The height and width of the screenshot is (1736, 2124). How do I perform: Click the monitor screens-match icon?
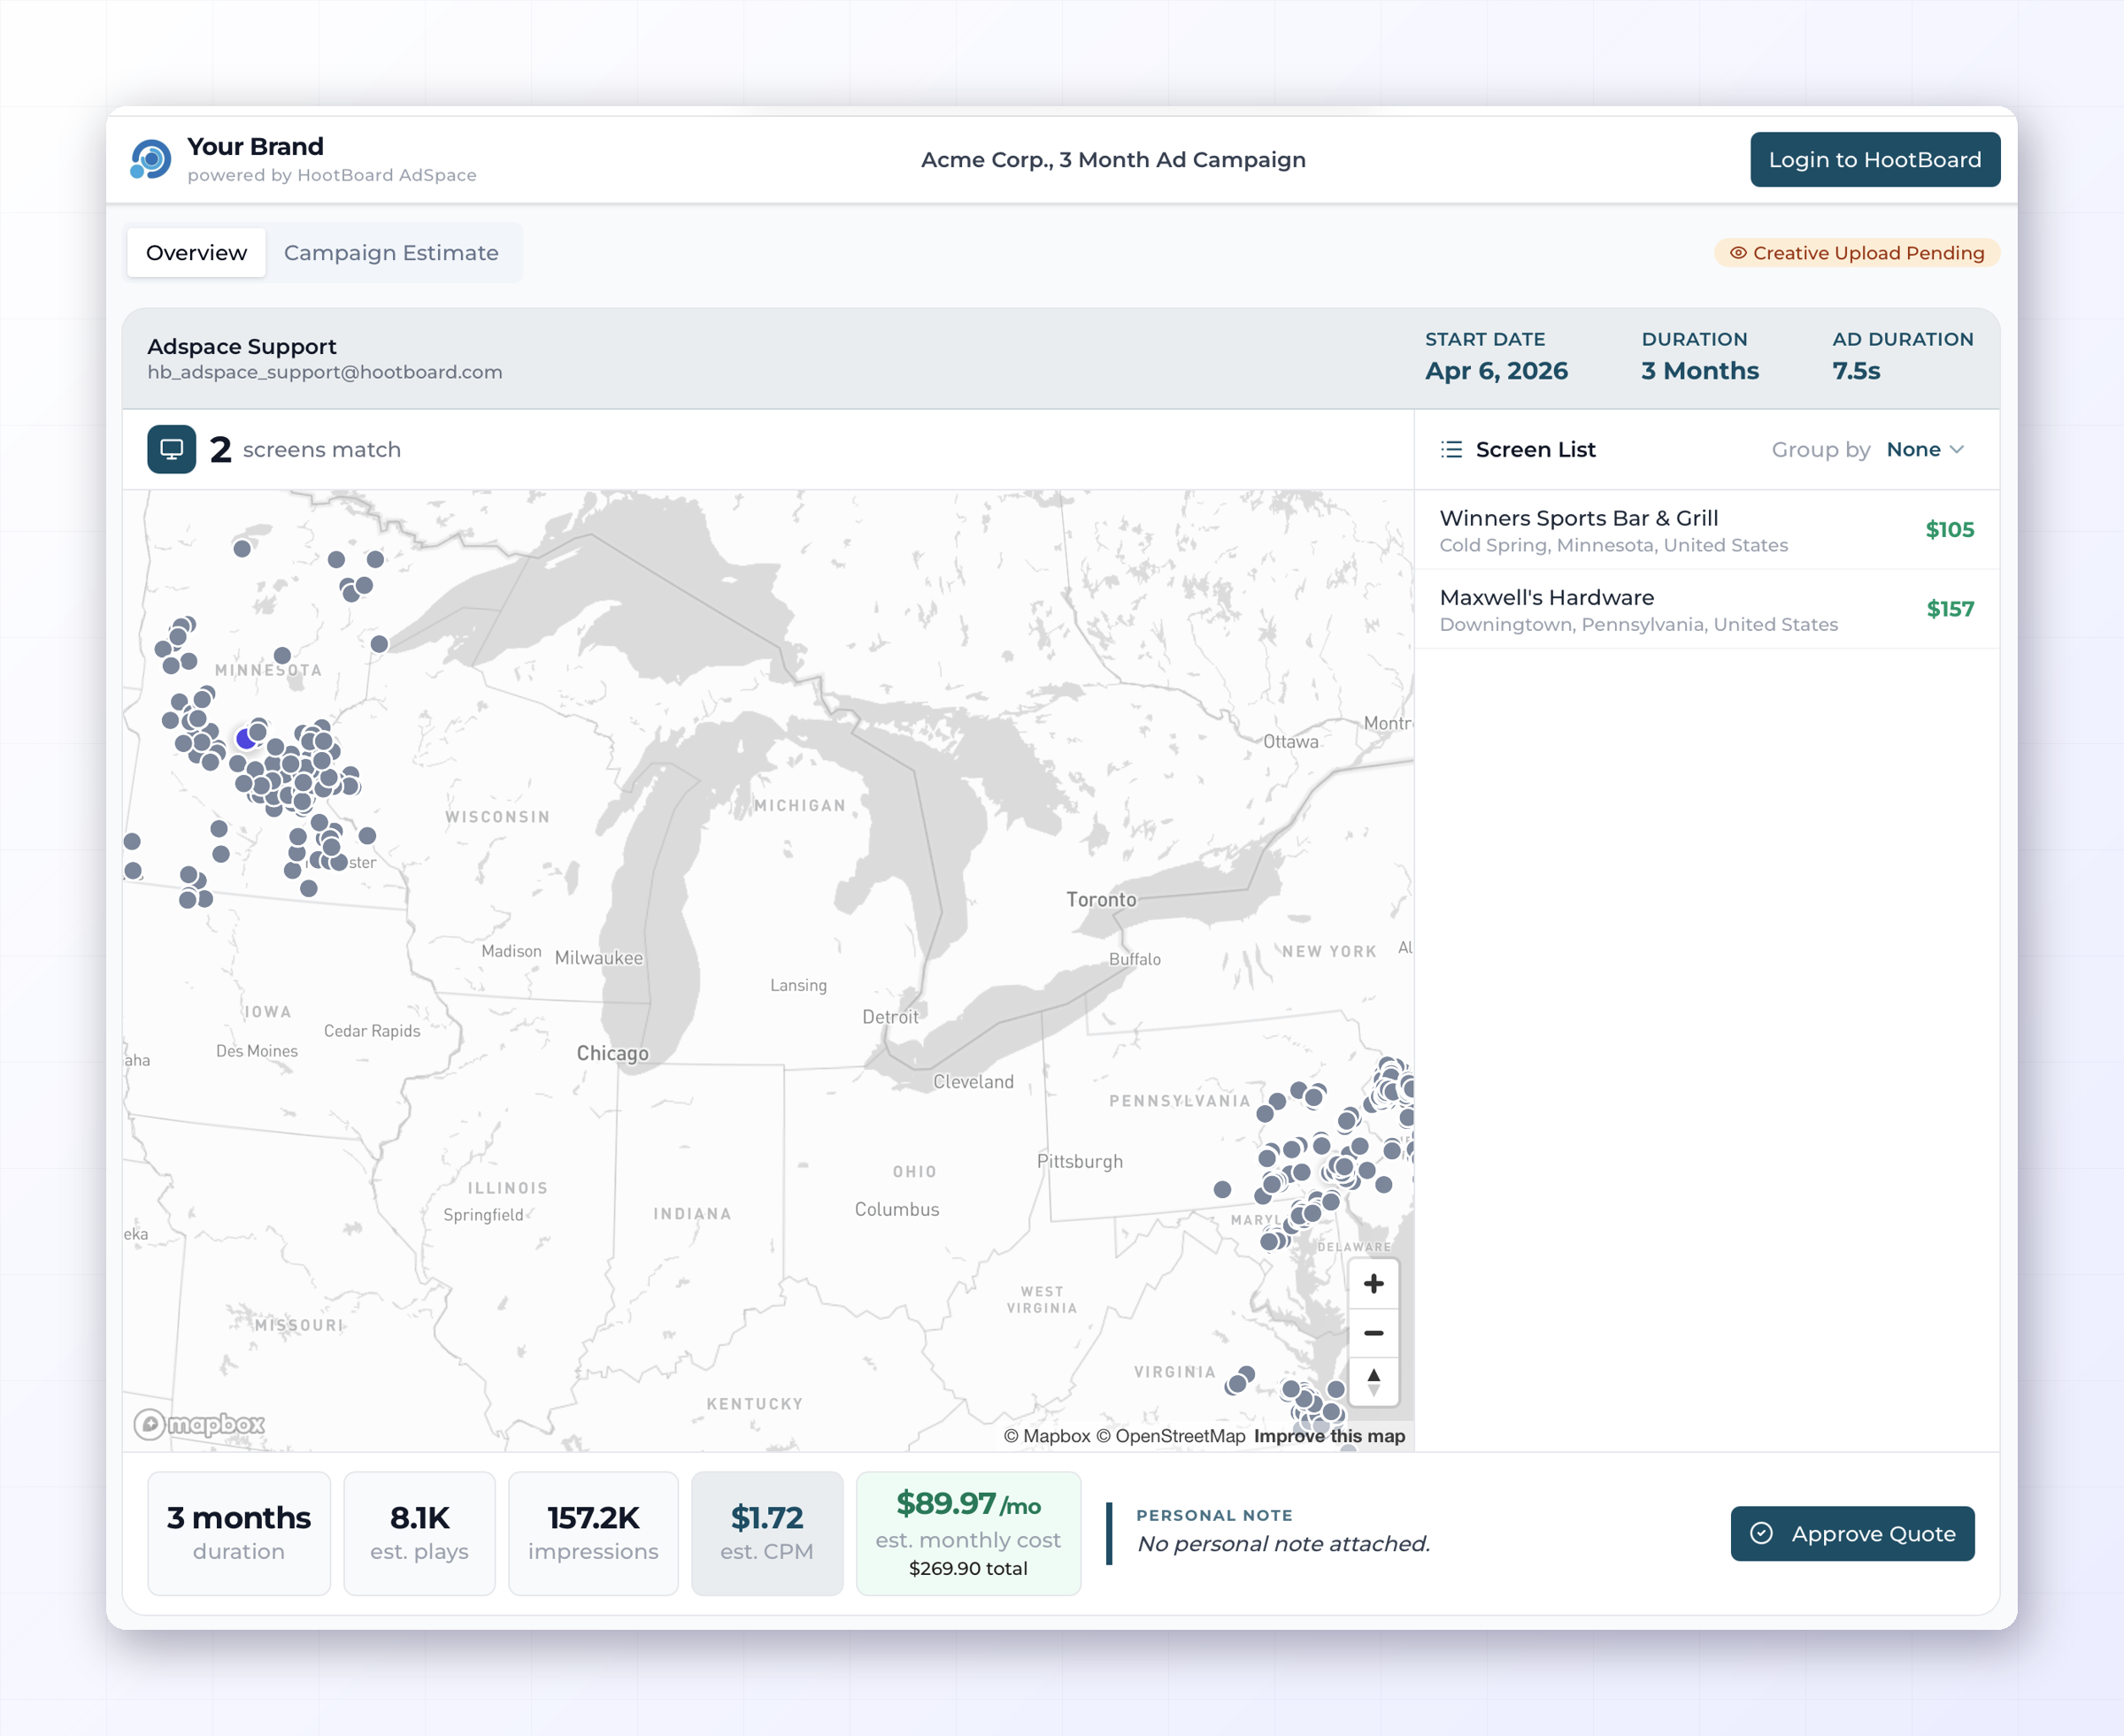172,449
